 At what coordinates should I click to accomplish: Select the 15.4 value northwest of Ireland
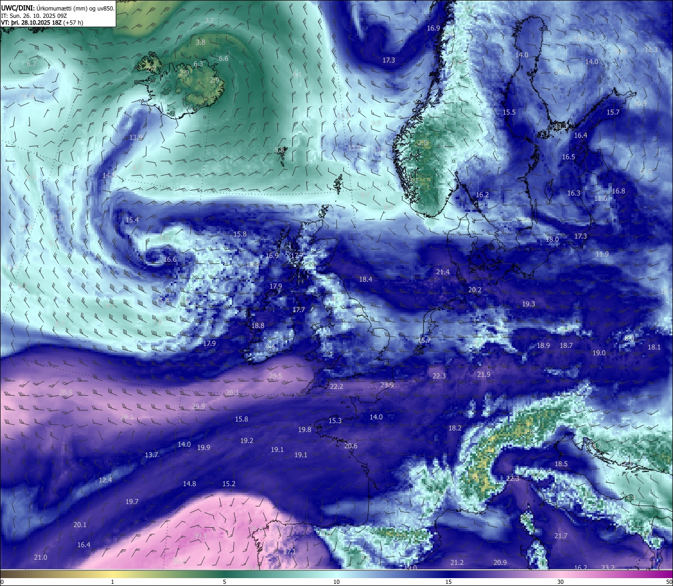pos(132,220)
